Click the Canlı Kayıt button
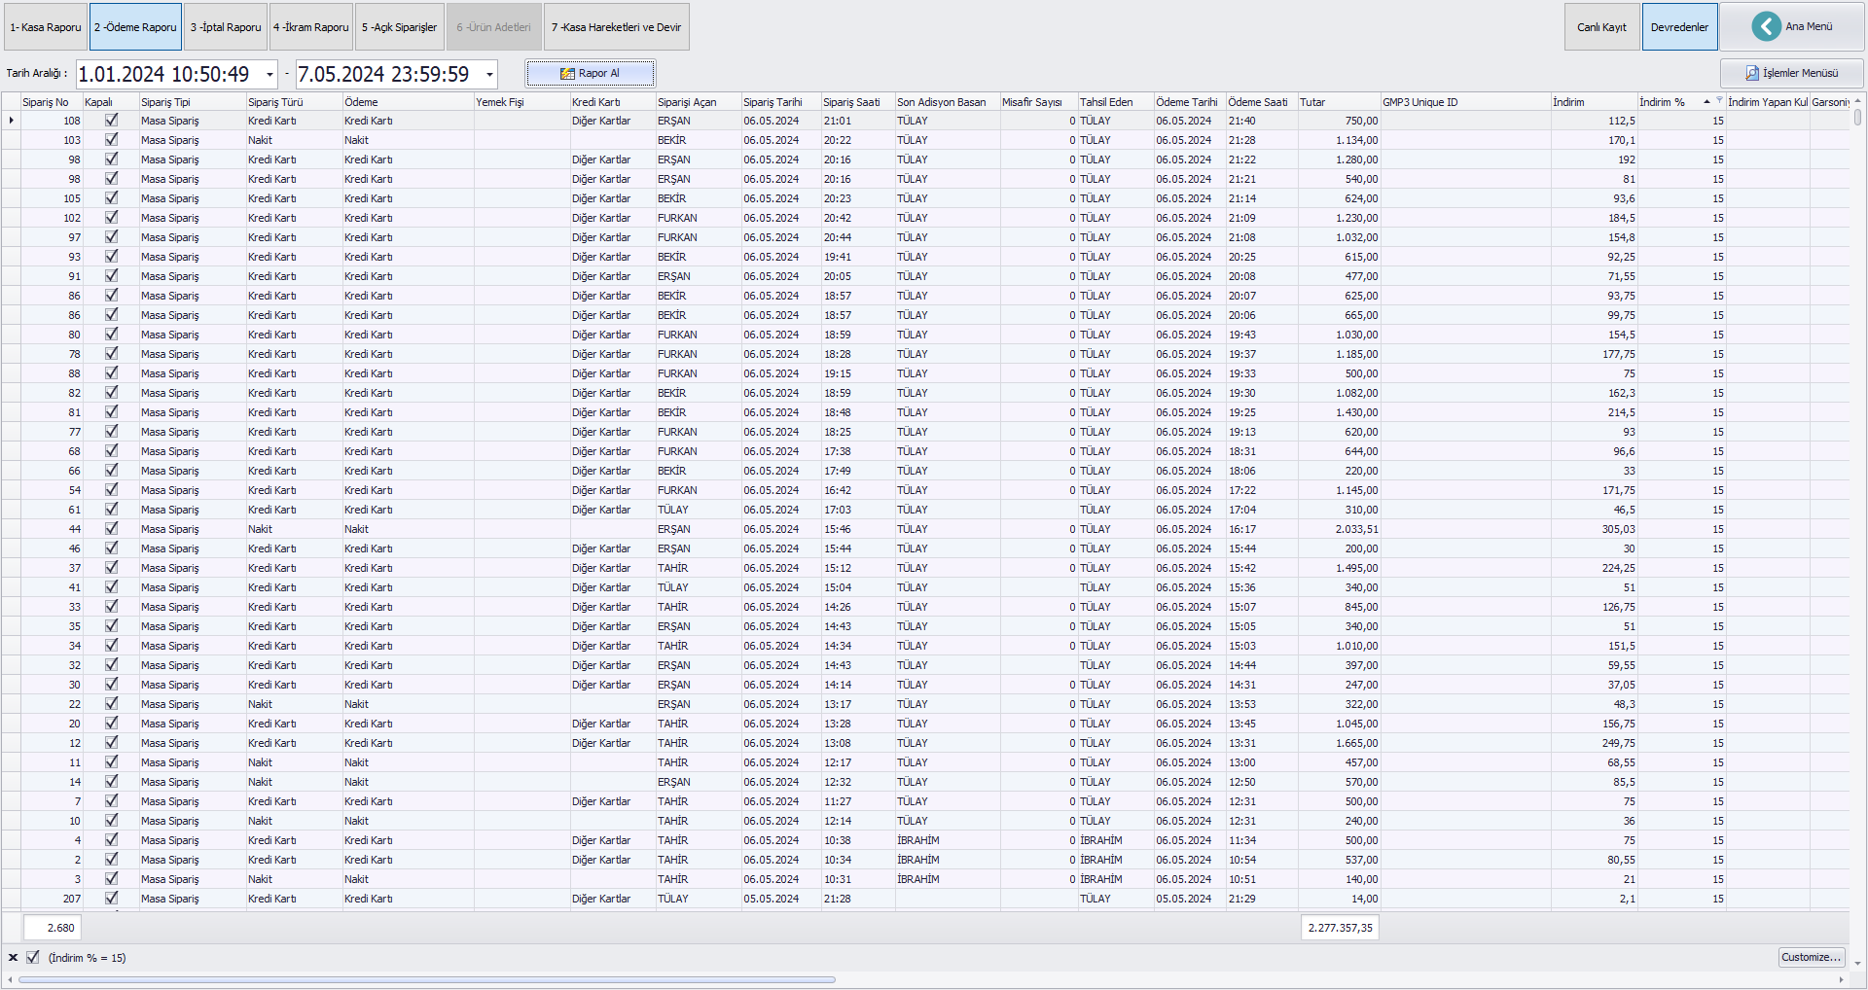The height and width of the screenshot is (990, 1868). (x=1601, y=27)
